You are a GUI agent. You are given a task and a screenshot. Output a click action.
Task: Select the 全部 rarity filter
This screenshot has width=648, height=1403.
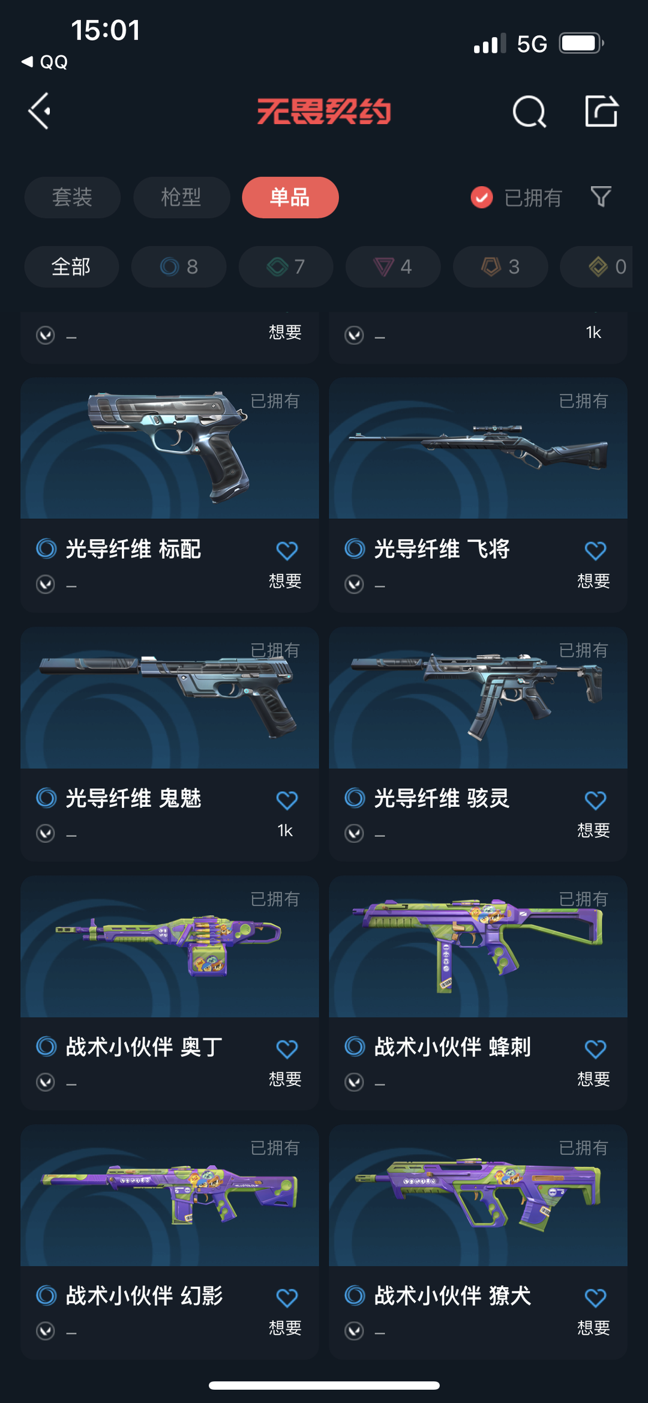(71, 267)
